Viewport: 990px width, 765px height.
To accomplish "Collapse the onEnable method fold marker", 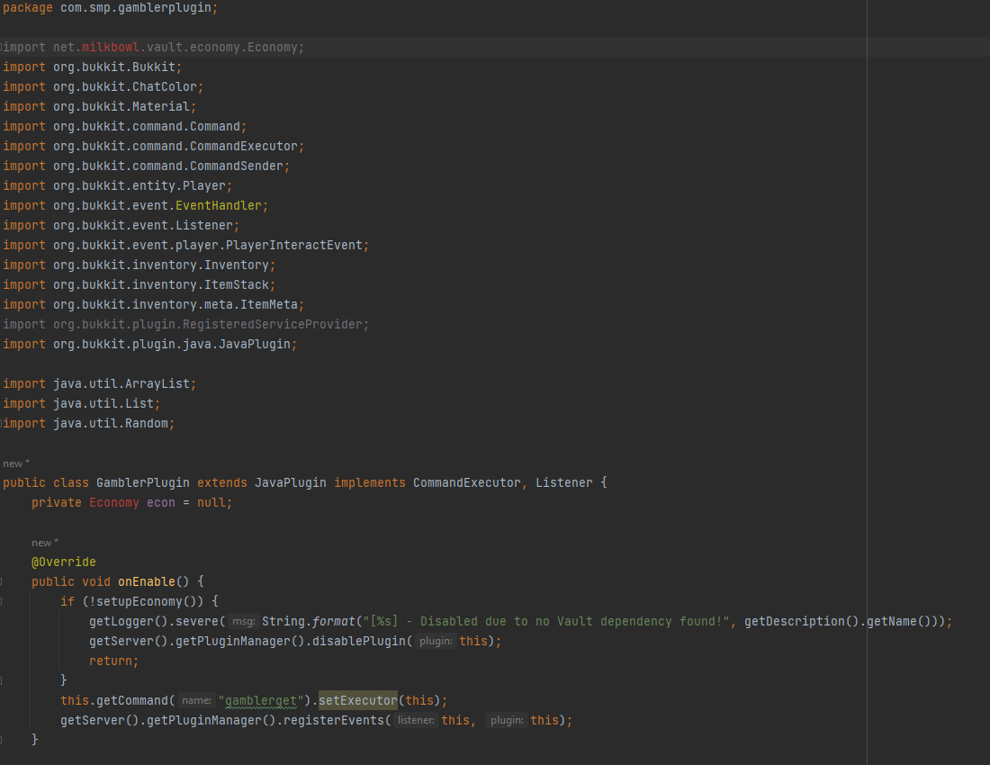I will click(x=1, y=581).
